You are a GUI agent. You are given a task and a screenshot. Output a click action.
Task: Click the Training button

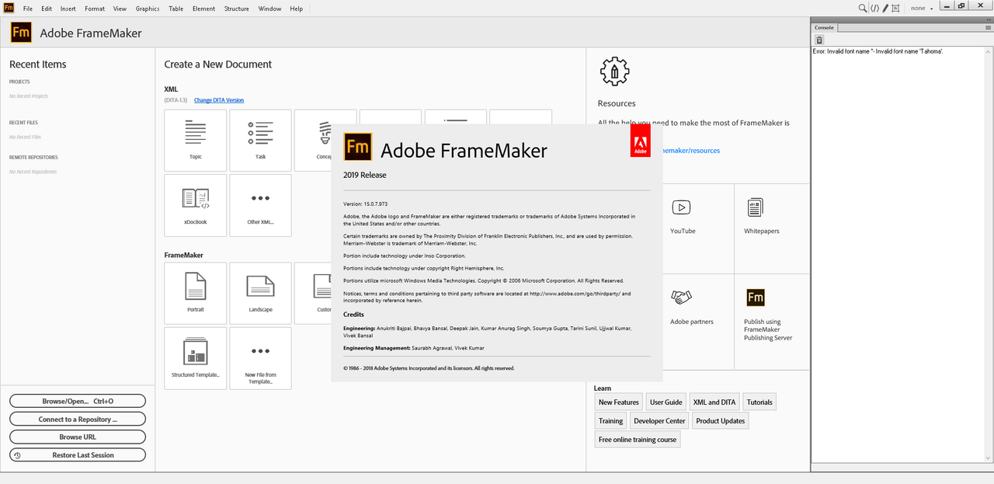coord(610,421)
